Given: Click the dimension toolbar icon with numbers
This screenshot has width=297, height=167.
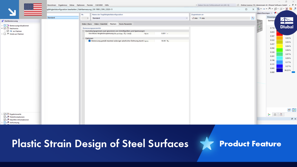Looking at the screenshot, I should click(x=270, y=9).
